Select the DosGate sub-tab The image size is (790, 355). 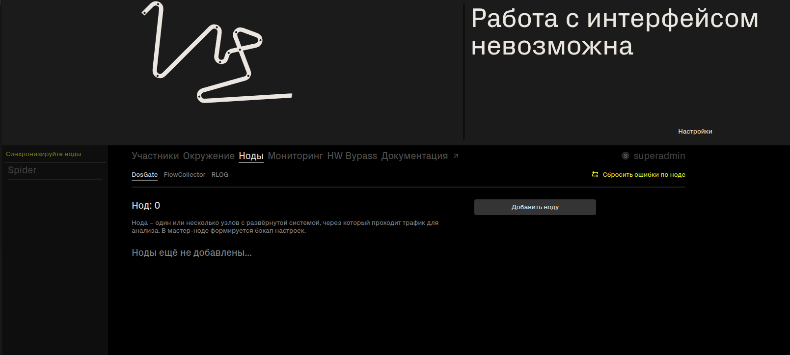click(x=144, y=175)
